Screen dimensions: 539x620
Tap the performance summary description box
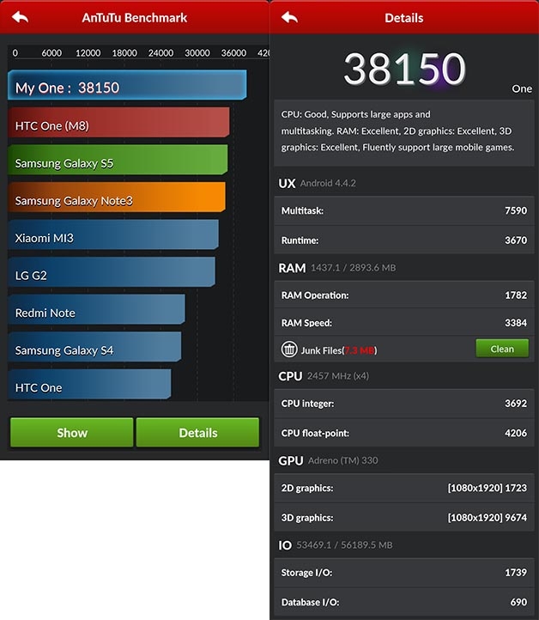point(404,133)
